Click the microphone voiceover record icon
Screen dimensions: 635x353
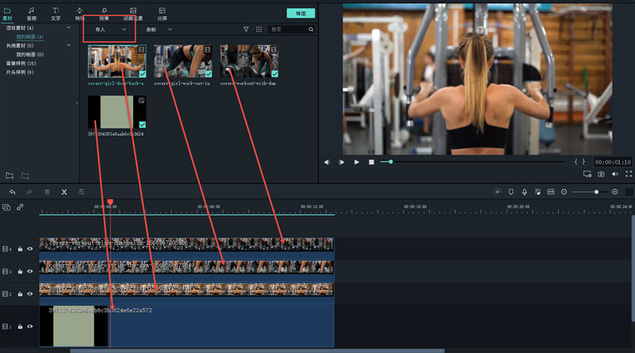(x=525, y=192)
